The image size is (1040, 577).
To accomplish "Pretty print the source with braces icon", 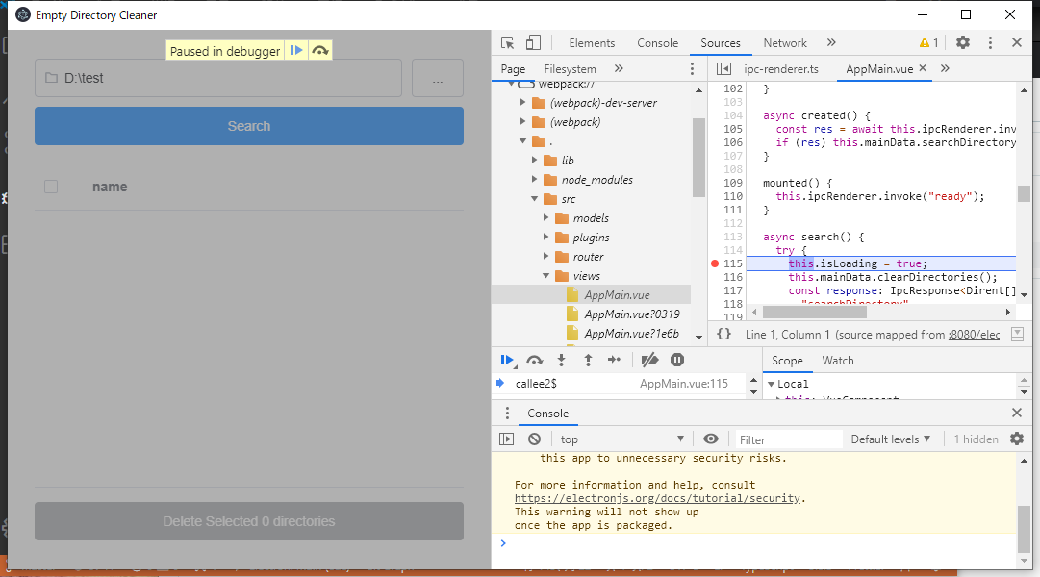I will [724, 335].
